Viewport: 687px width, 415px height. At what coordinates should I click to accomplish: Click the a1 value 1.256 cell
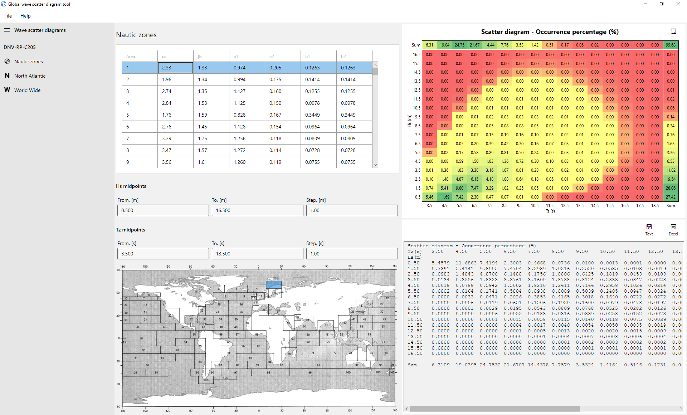click(247, 138)
